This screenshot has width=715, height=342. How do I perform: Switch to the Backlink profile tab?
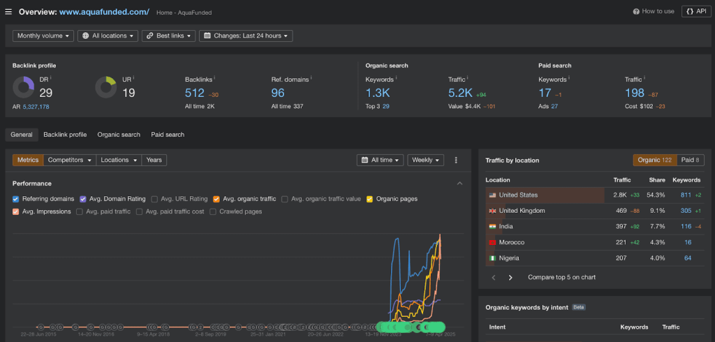(x=65, y=135)
